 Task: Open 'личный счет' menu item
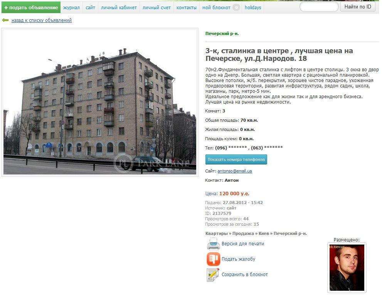point(157,8)
